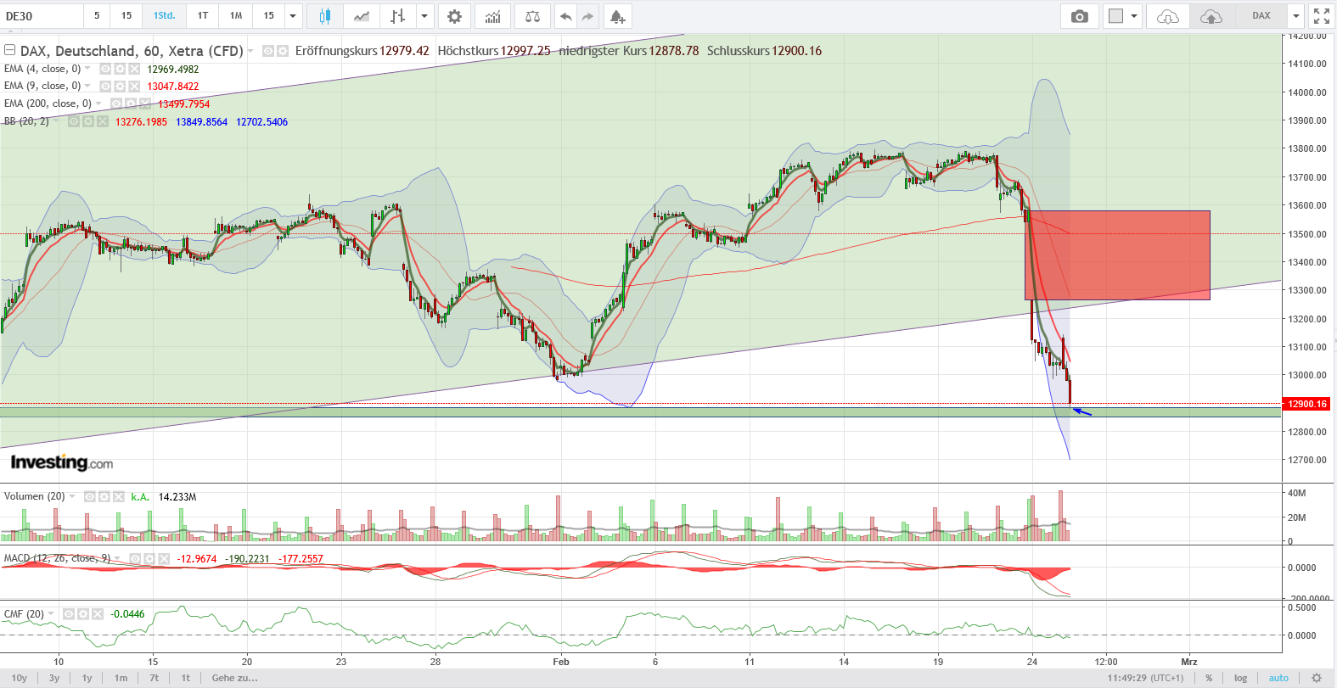Choose the bar chart style icon
The width and height of the screenshot is (1337, 688).
(397, 16)
